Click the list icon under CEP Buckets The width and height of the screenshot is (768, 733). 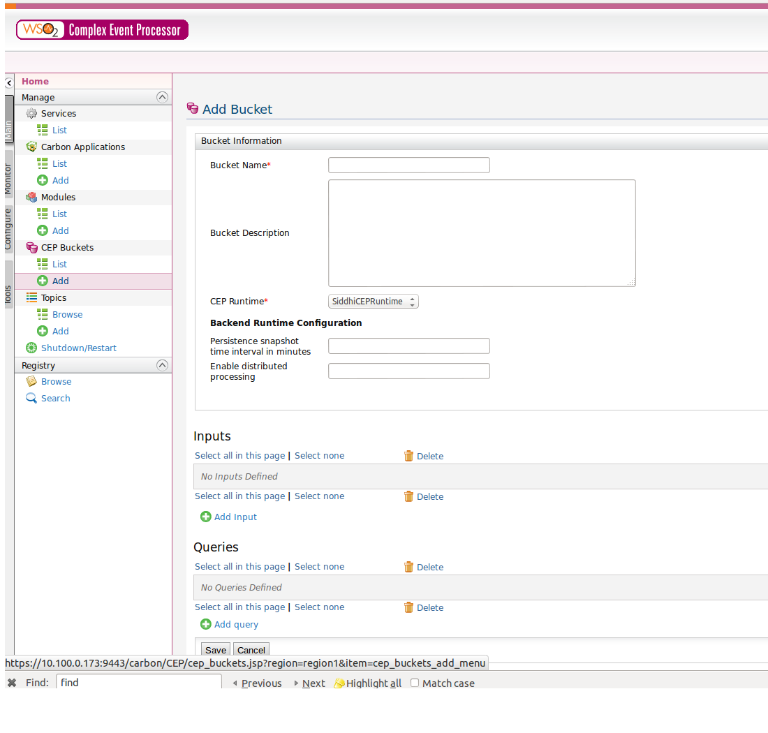(x=43, y=265)
